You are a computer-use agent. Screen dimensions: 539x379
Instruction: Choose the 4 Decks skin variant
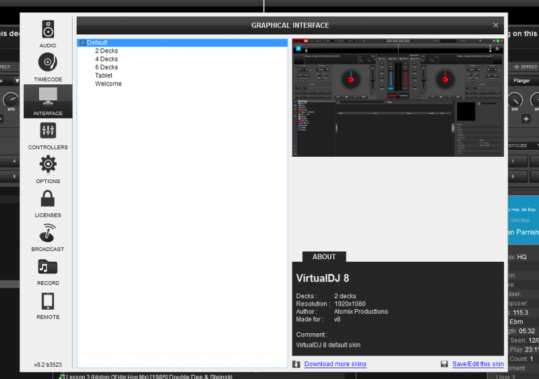point(106,59)
